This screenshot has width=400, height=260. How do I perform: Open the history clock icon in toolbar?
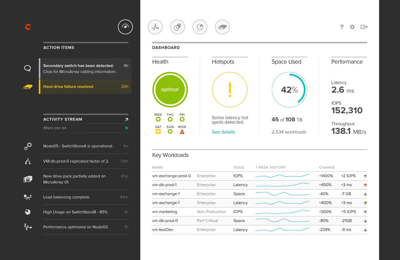(x=178, y=27)
